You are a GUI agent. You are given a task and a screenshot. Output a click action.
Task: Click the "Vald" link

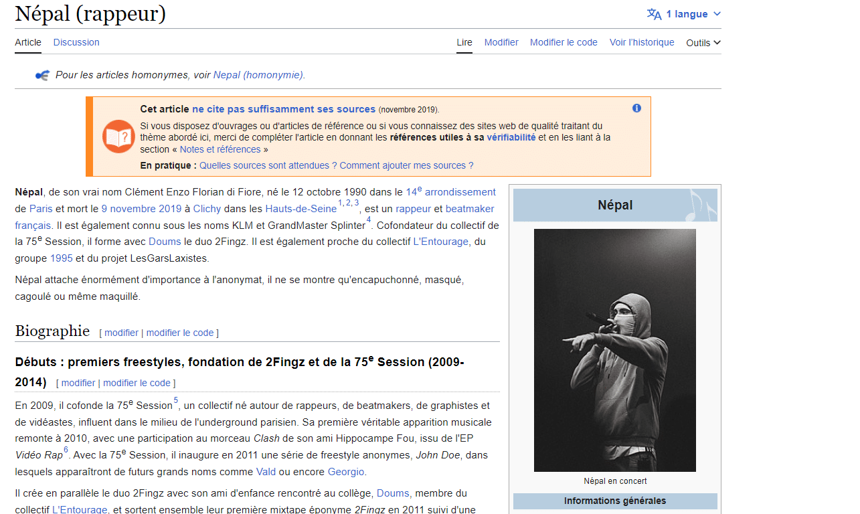click(266, 471)
